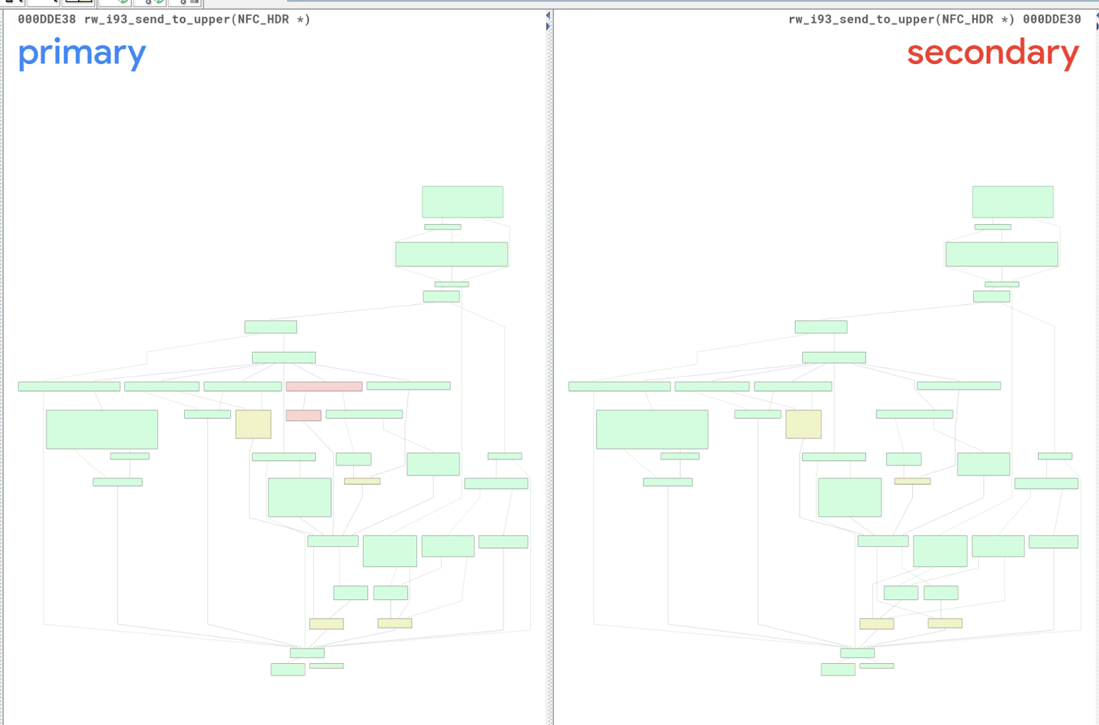Collapse the secondary pane with the divider's right arrow
The width and height of the screenshot is (1099, 725).
point(548,26)
